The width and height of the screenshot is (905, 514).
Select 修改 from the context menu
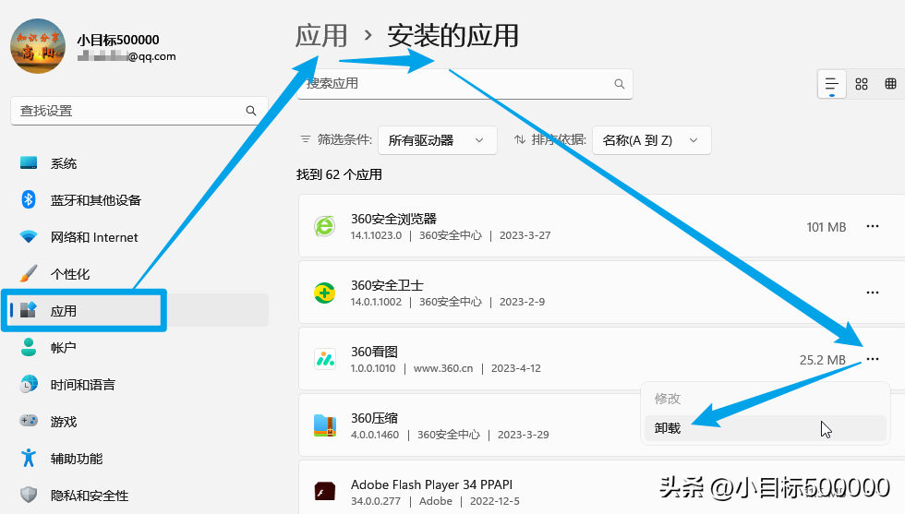coord(766,399)
